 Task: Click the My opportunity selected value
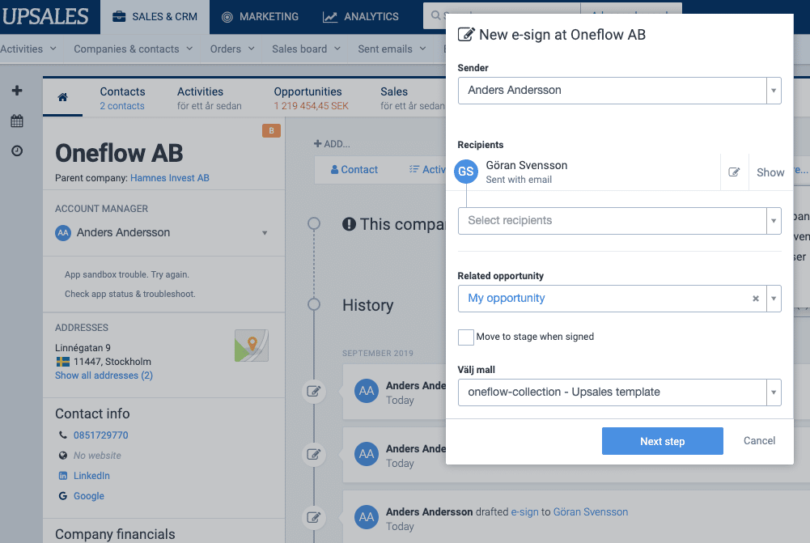click(507, 298)
